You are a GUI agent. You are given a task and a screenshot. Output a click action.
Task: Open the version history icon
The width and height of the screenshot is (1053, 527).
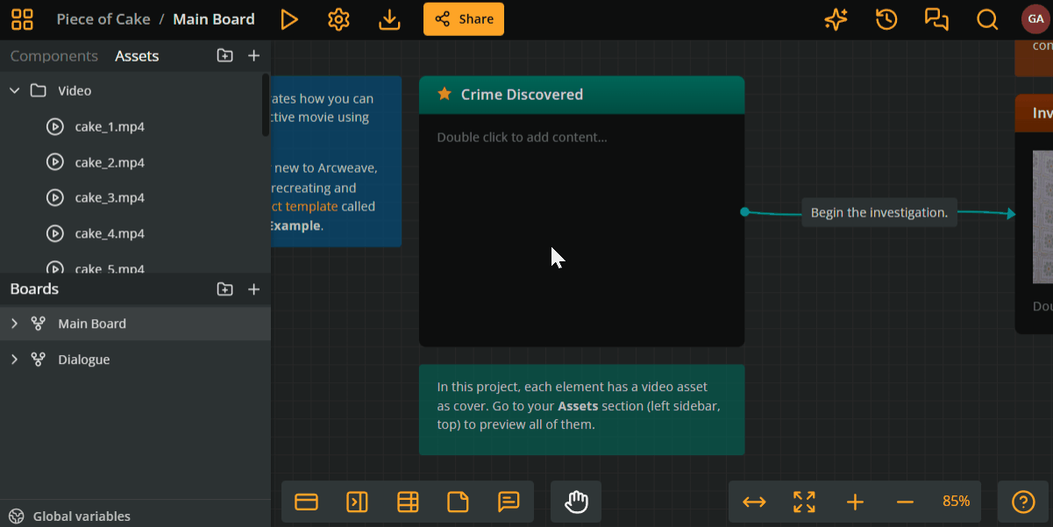click(886, 18)
